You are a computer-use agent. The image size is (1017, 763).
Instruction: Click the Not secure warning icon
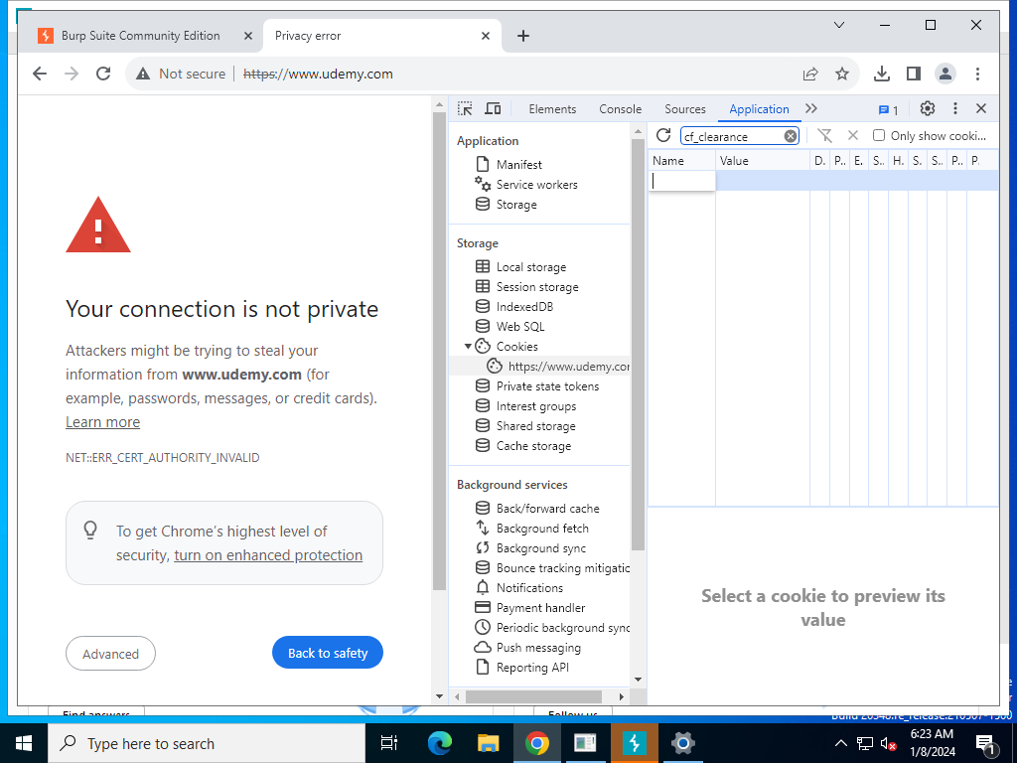[143, 74]
